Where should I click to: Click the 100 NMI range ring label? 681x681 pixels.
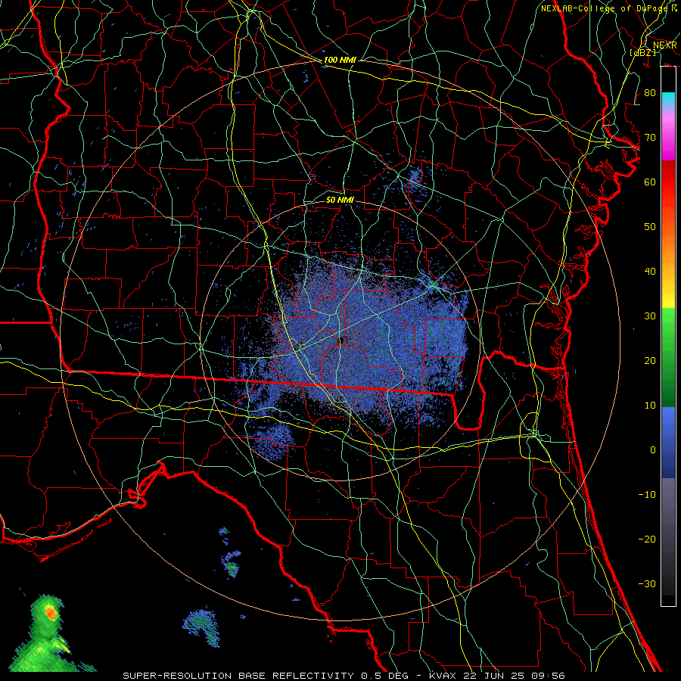[x=340, y=60]
